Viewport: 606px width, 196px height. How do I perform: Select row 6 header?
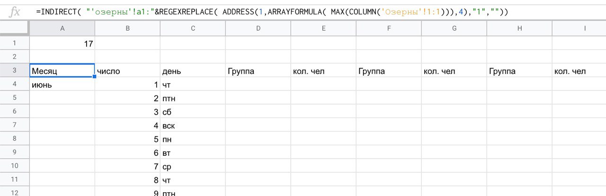[x=15, y=112]
